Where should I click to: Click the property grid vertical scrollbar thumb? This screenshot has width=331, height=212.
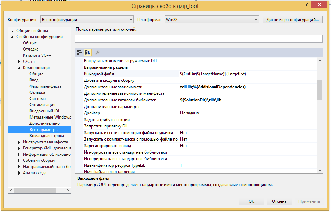tap(320, 90)
